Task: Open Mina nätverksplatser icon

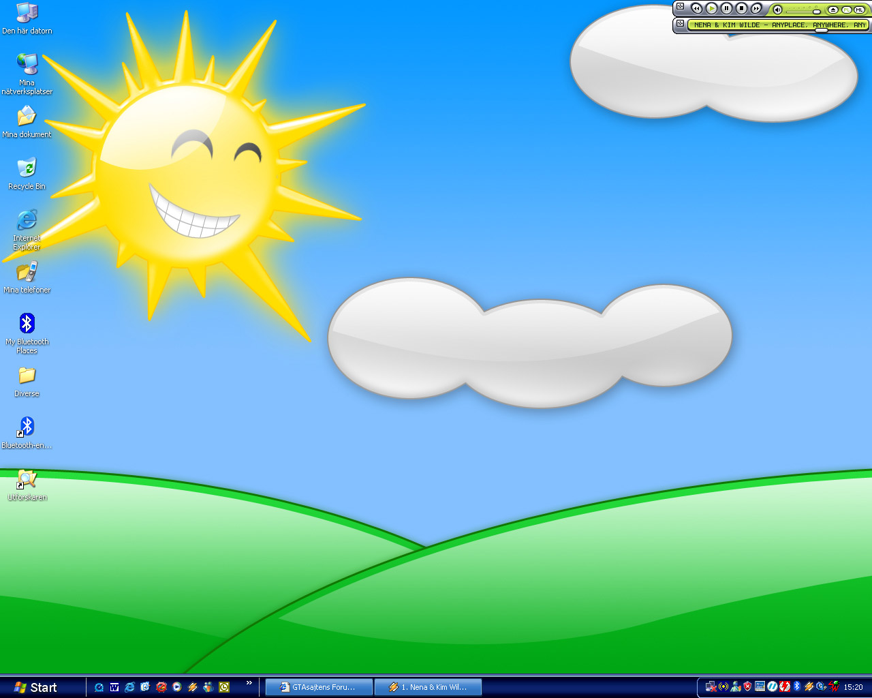Action: tap(27, 74)
